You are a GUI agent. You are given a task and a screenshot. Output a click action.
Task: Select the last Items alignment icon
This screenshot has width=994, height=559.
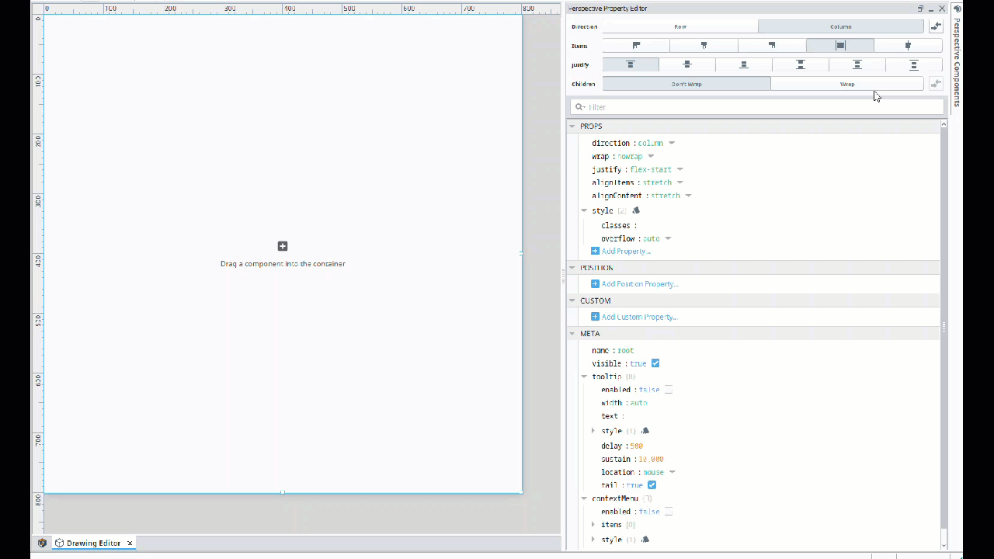908,46
